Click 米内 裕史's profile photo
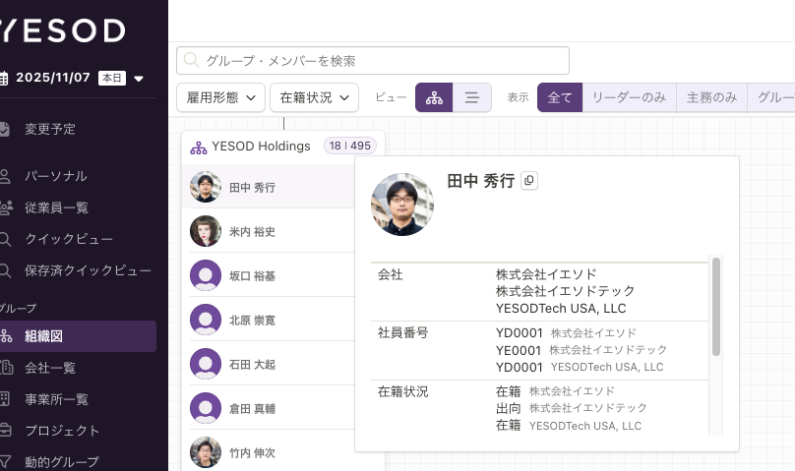The height and width of the screenshot is (471, 795). pos(206,231)
